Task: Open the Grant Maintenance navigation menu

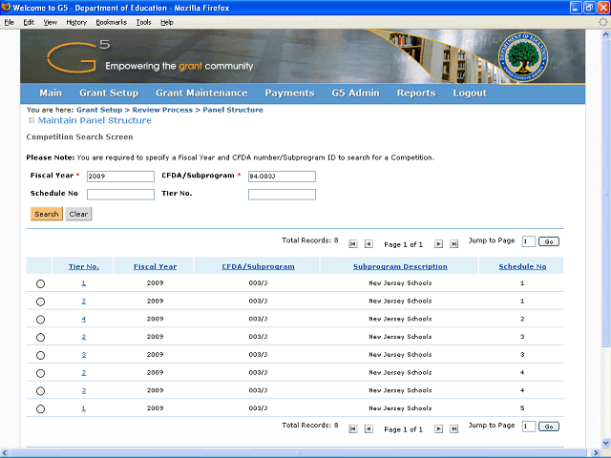Action: (x=201, y=94)
